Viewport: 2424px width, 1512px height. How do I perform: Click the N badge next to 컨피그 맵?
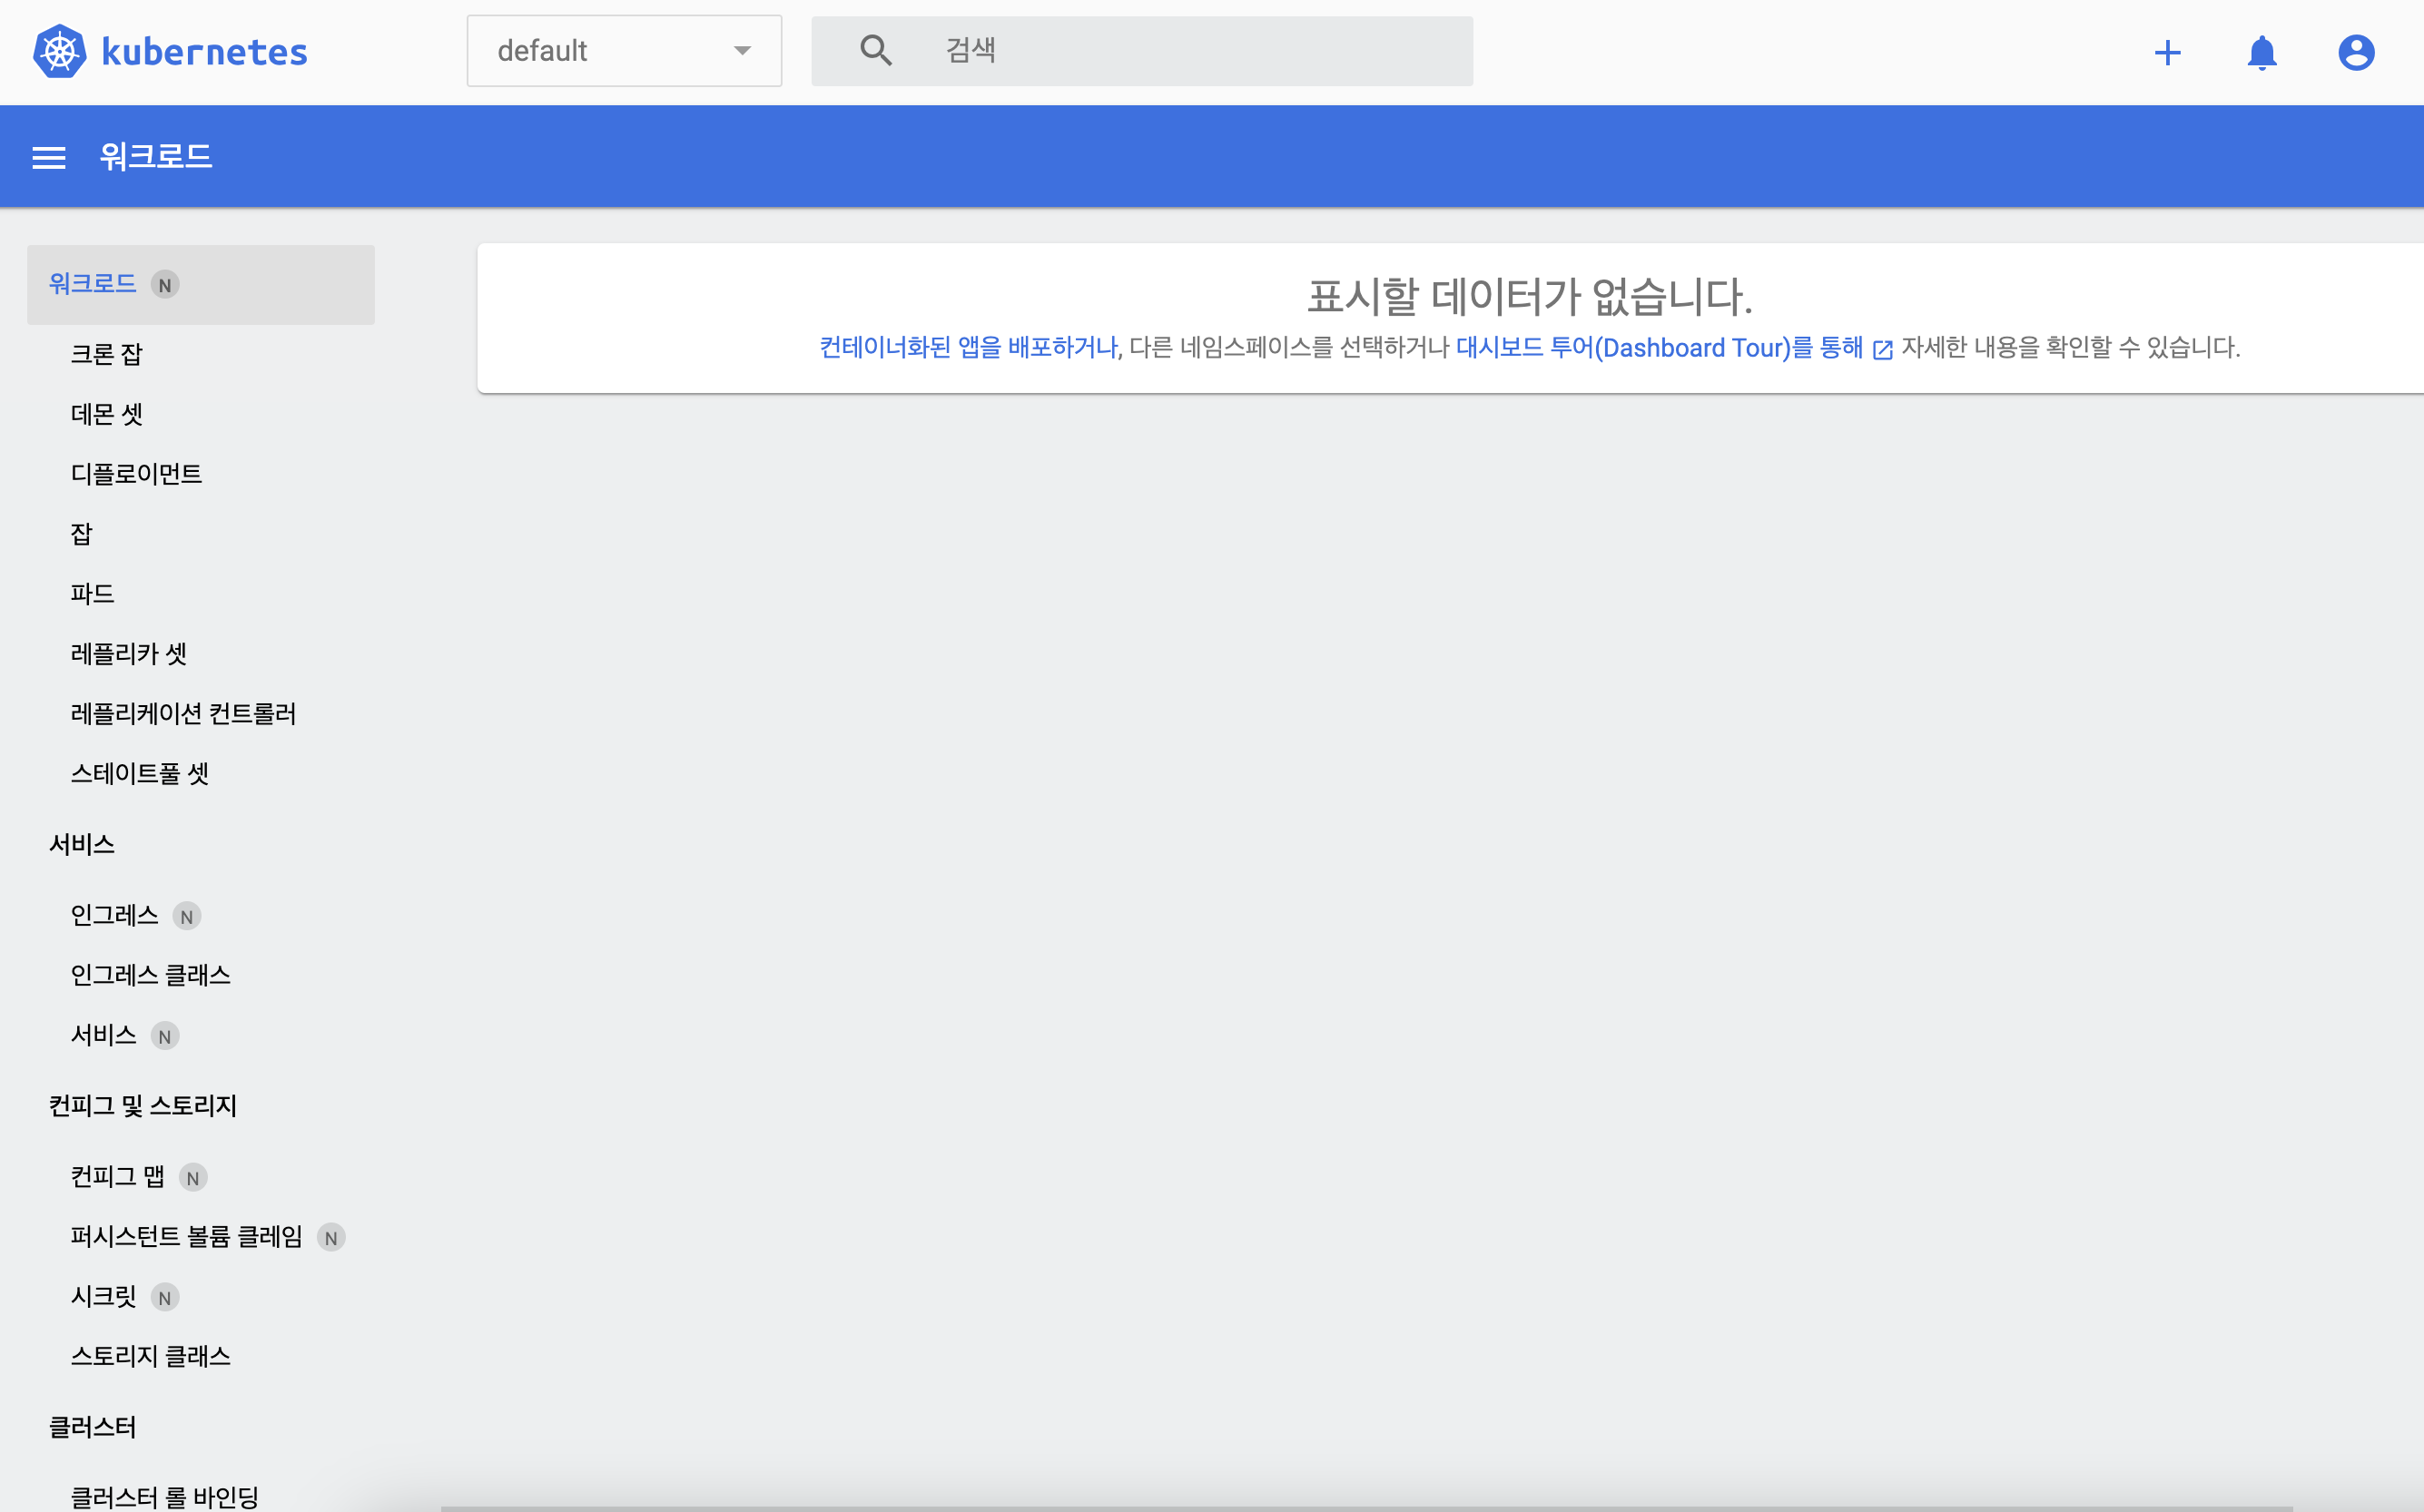[x=193, y=1178]
